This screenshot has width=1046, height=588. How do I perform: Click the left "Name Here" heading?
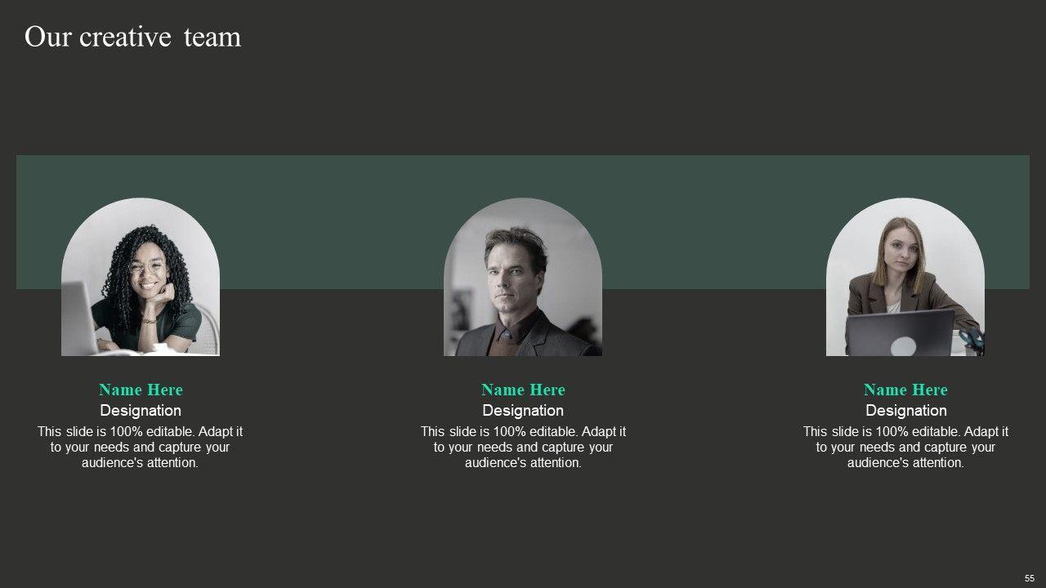click(141, 390)
